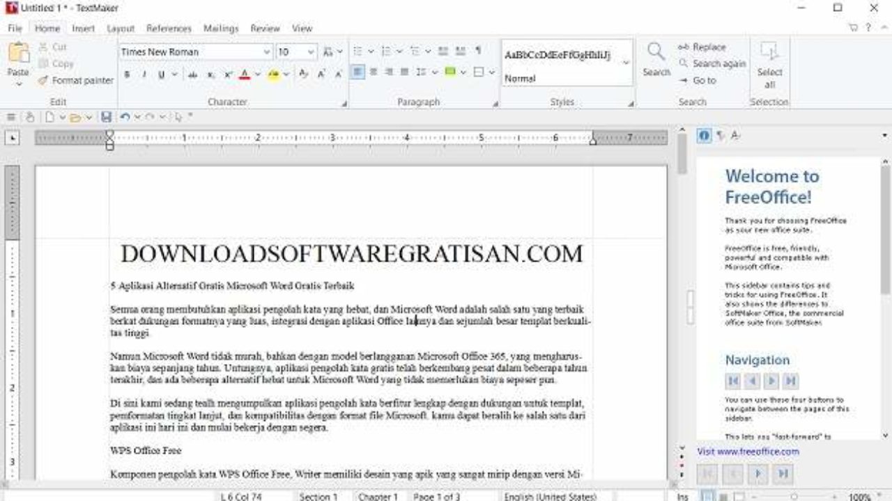Click the New document icon in quick toolbar
This screenshot has width=892, height=501.
(x=50, y=117)
